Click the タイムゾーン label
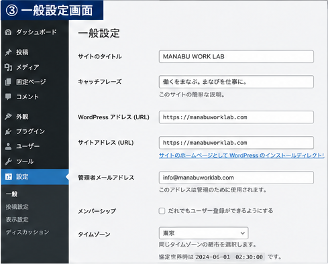Viewport: 328px width, 264px height. point(94,235)
